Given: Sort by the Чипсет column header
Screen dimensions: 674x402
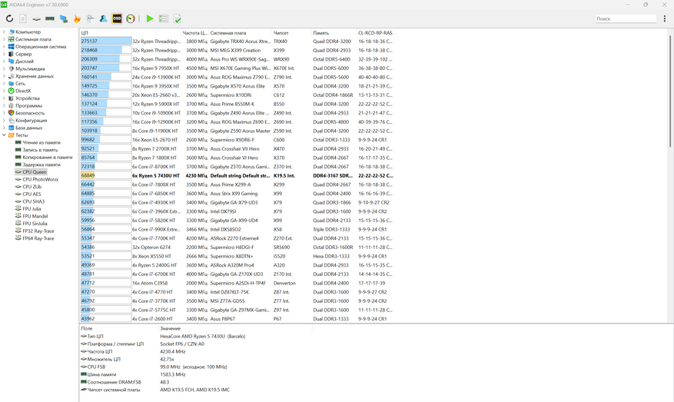Looking at the screenshot, I should (x=291, y=33).
